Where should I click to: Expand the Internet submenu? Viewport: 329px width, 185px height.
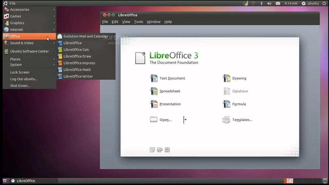(x=30, y=30)
